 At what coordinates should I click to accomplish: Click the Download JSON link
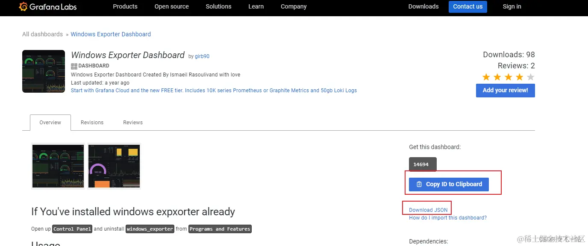428,210
